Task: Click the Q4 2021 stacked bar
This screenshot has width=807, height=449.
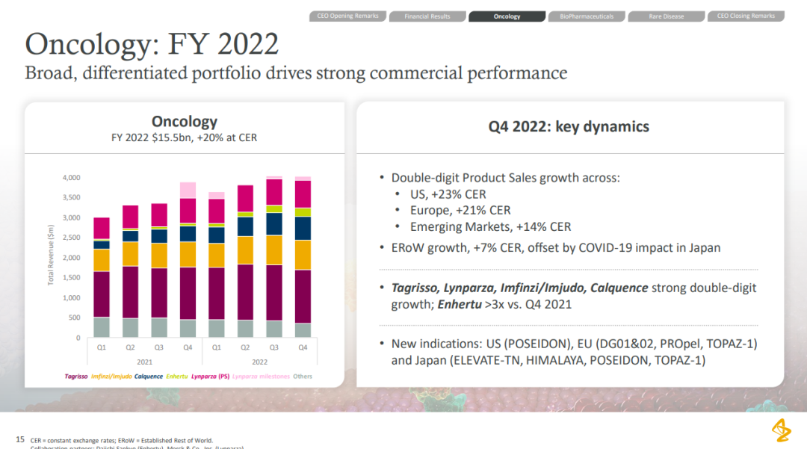Action: tap(188, 260)
